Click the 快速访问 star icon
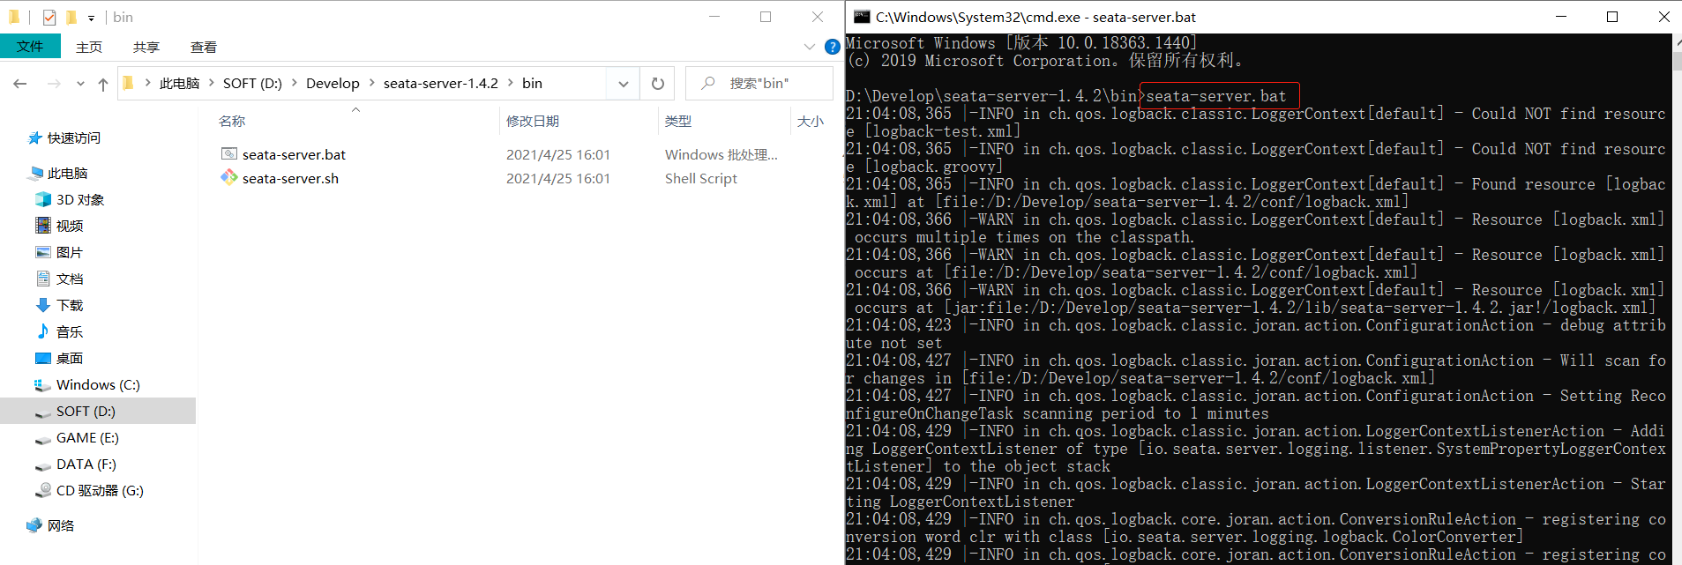Screen dimensions: 1682x565 click(x=35, y=138)
